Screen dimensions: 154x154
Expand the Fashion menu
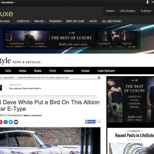(56, 21)
